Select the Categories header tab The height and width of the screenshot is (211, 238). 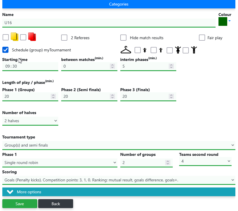tap(119, 4)
